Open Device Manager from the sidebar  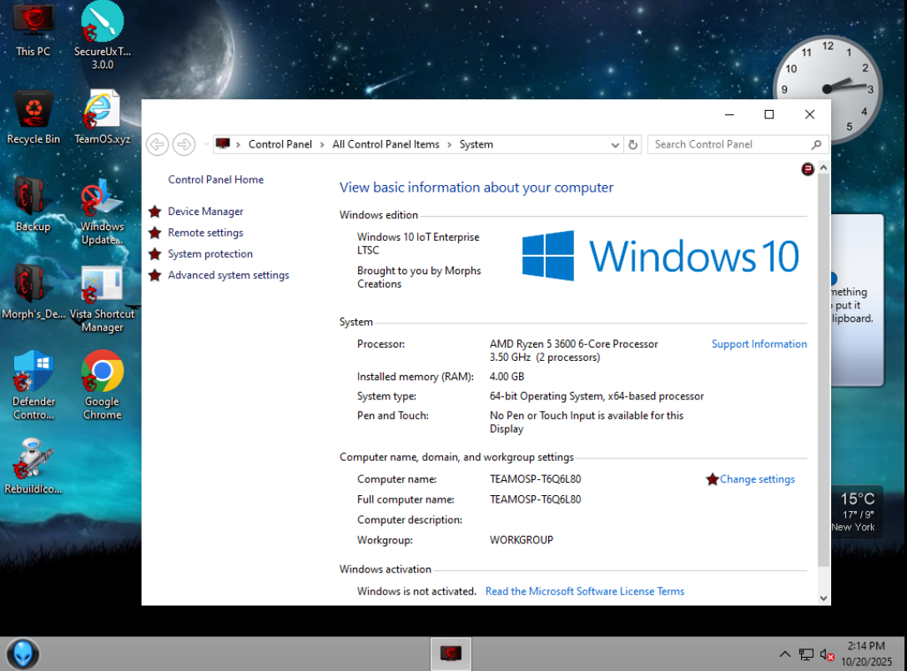pyautogui.click(x=205, y=212)
